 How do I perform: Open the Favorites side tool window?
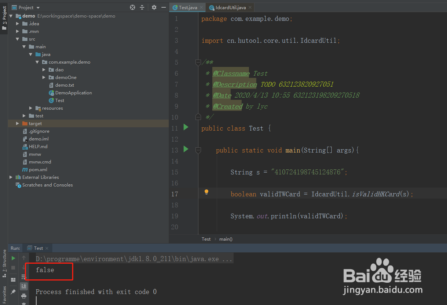coord(4,295)
